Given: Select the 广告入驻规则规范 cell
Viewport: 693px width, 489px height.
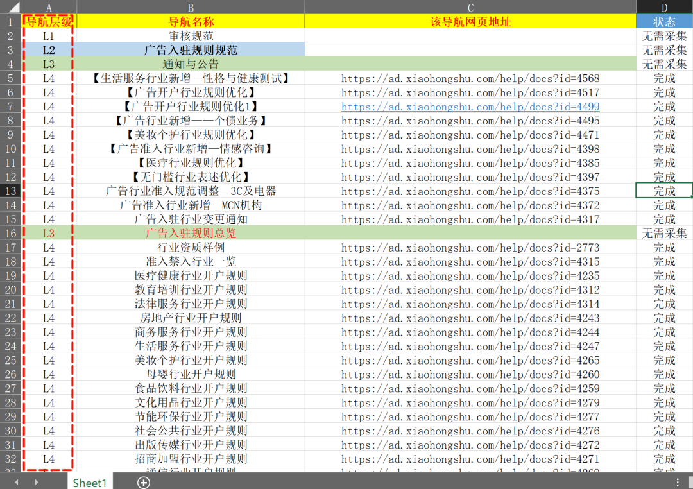Looking at the screenshot, I should (x=191, y=49).
